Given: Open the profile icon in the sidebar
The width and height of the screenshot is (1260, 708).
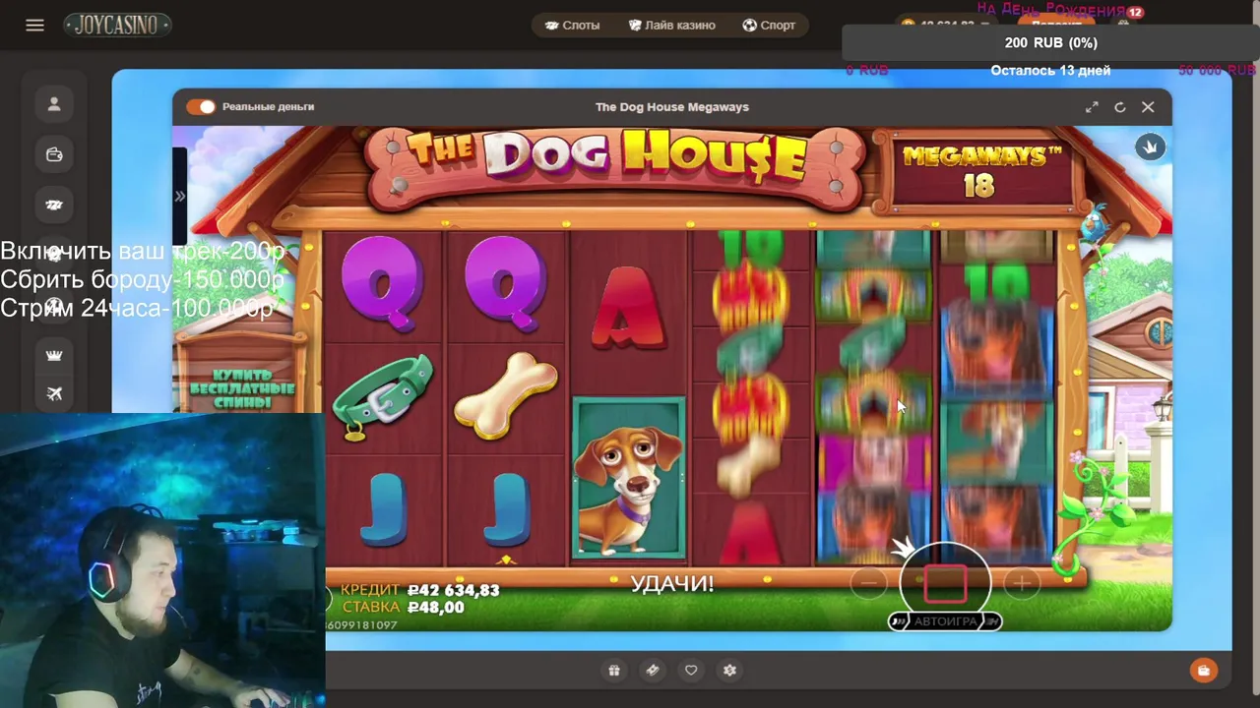Looking at the screenshot, I should click(54, 104).
